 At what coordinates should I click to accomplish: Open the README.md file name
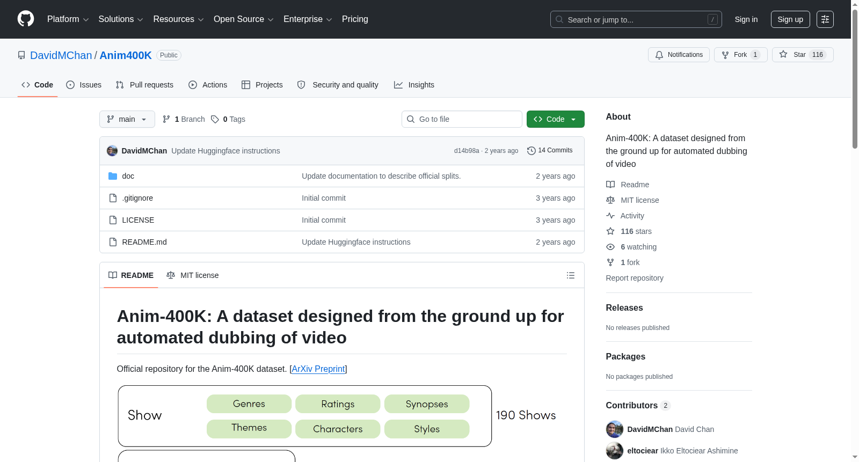pyautogui.click(x=144, y=242)
